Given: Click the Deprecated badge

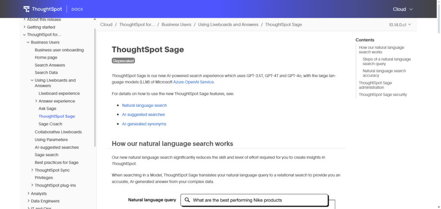Looking at the screenshot, I should pyautogui.click(x=123, y=60).
